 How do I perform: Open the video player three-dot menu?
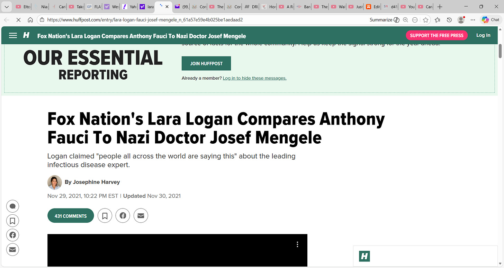pos(297,244)
